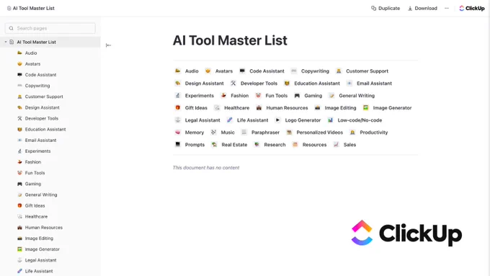Viewport: 490px width, 276px height.
Task: Click the document icon beside header title
Action: (9, 8)
